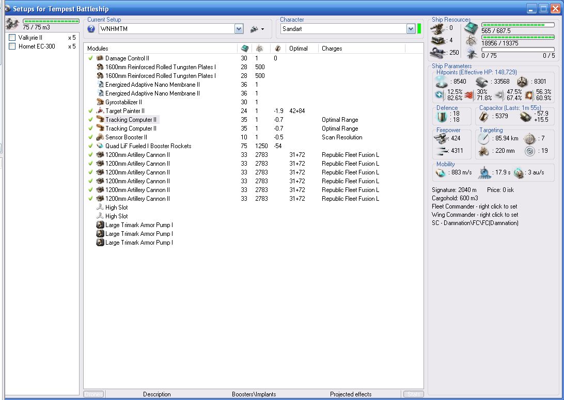Click the Fleet Commander right click to set text
The height and width of the screenshot is (400, 564).
[x=475, y=206]
